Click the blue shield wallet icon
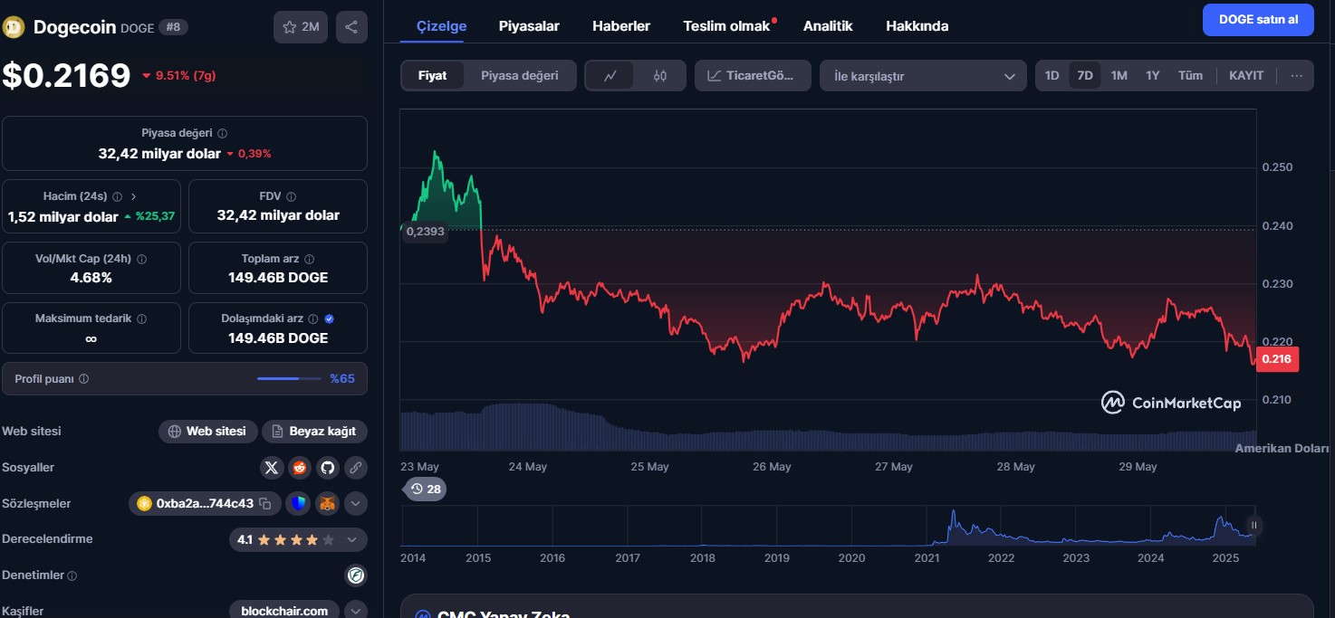Image resolution: width=1335 pixels, height=618 pixels. coord(298,503)
